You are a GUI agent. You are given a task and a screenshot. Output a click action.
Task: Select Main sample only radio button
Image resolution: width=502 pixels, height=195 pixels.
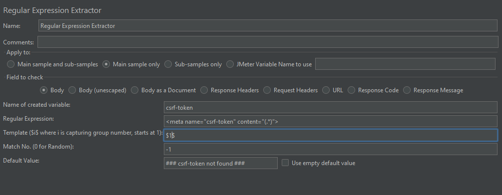106,64
